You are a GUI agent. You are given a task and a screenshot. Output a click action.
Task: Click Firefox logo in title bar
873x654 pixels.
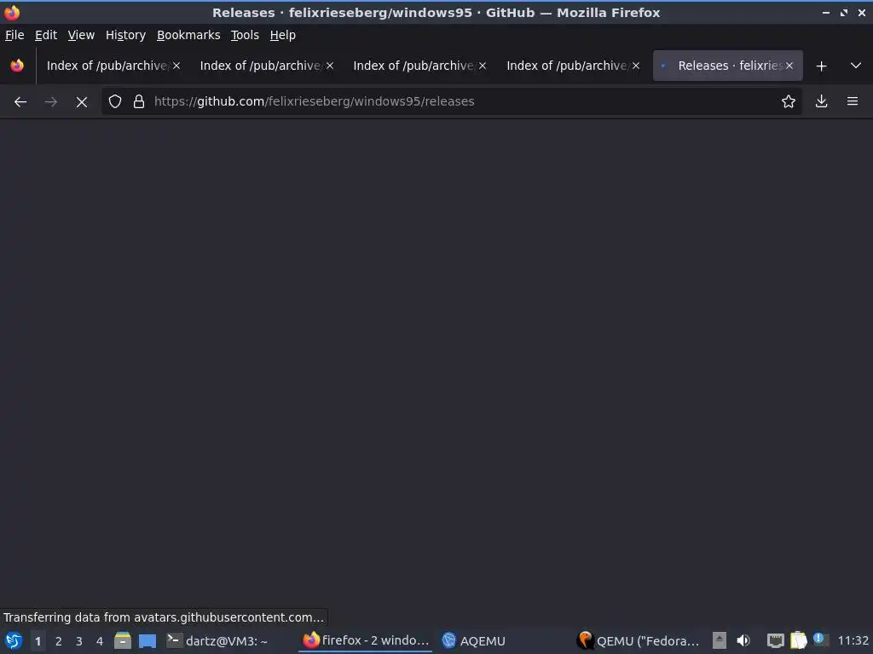12,12
